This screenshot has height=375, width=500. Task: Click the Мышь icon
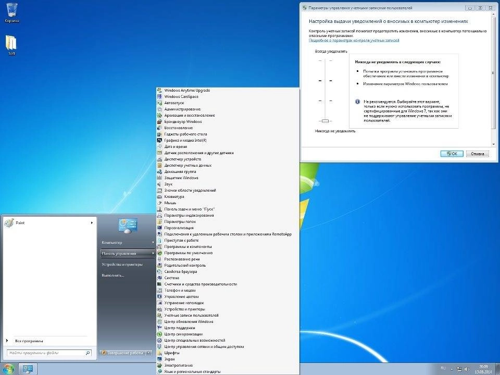[159, 203]
